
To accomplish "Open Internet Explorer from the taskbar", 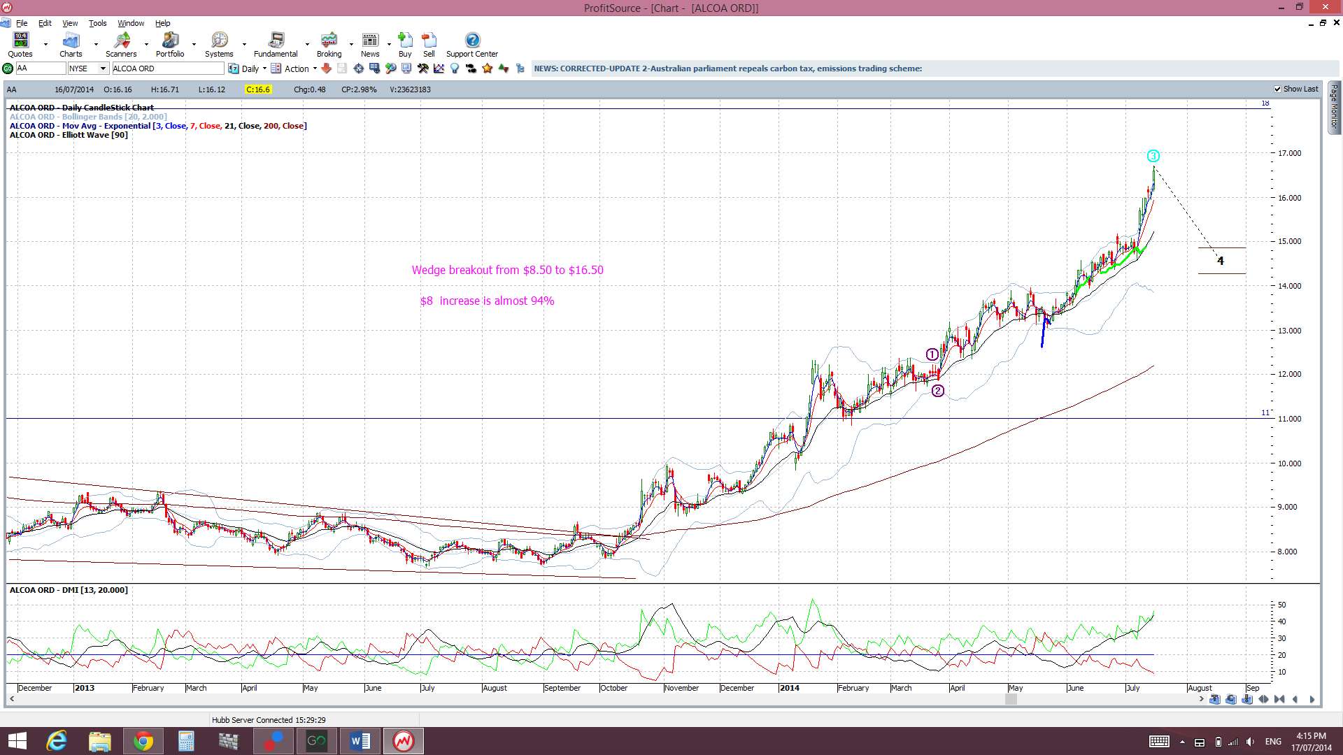I will (x=57, y=741).
